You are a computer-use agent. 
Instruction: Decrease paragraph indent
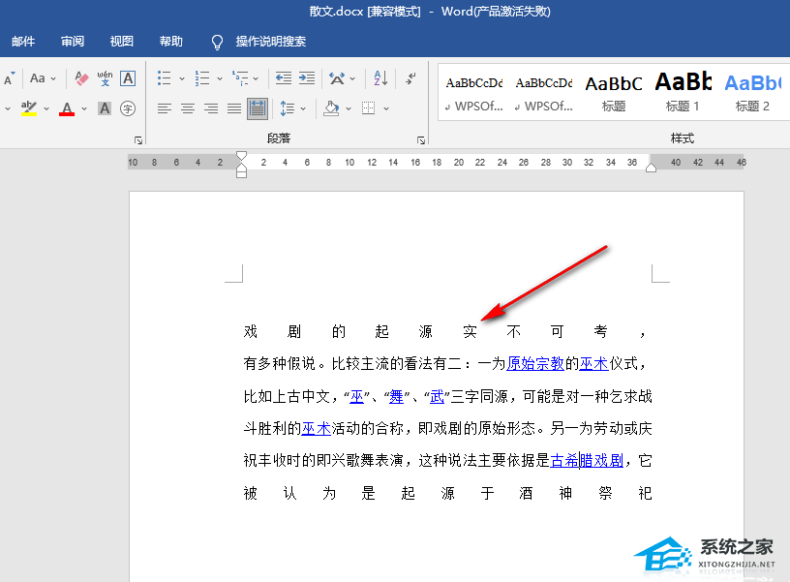pos(284,78)
